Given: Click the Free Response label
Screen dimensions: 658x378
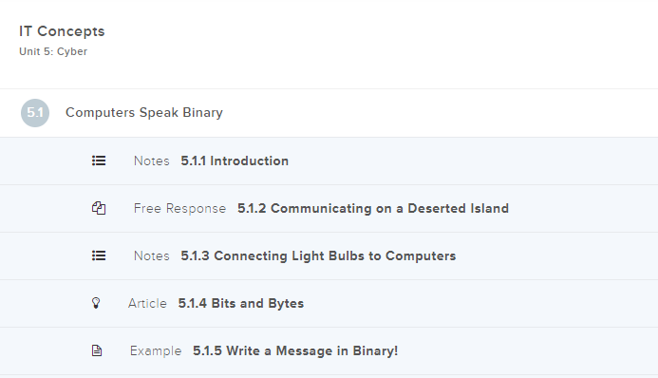Looking at the screenshot, I should [x=179, y=208].
